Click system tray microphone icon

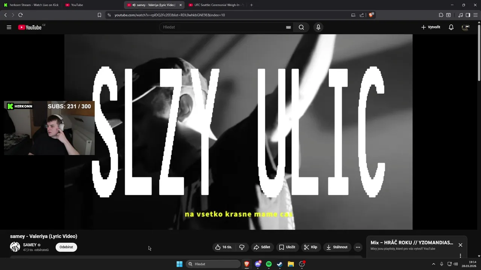tap(442, 264)
